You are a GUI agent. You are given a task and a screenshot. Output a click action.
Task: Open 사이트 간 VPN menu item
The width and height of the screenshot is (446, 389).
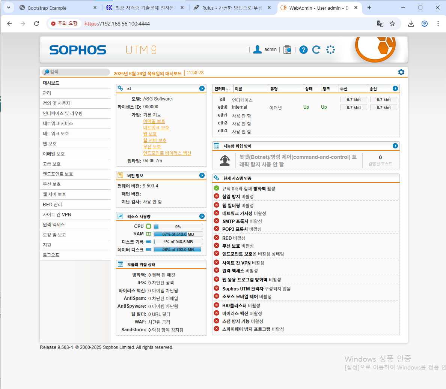point(75,215)
